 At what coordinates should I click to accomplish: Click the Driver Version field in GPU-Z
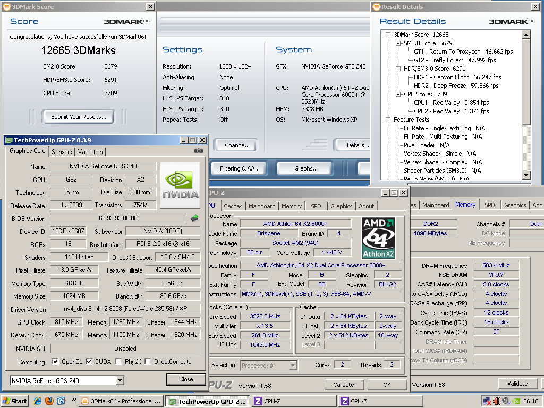pos(125,309)
